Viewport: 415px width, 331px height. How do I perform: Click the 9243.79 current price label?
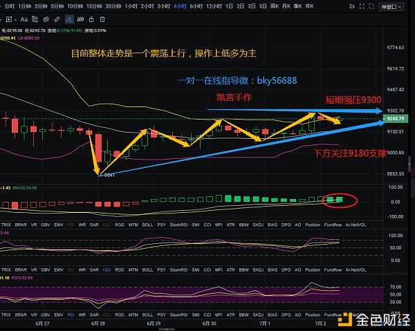coord(396,119)
